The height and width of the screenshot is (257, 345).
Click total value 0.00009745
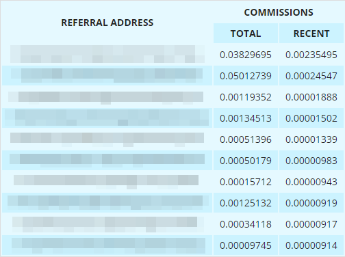coord(246,245)
